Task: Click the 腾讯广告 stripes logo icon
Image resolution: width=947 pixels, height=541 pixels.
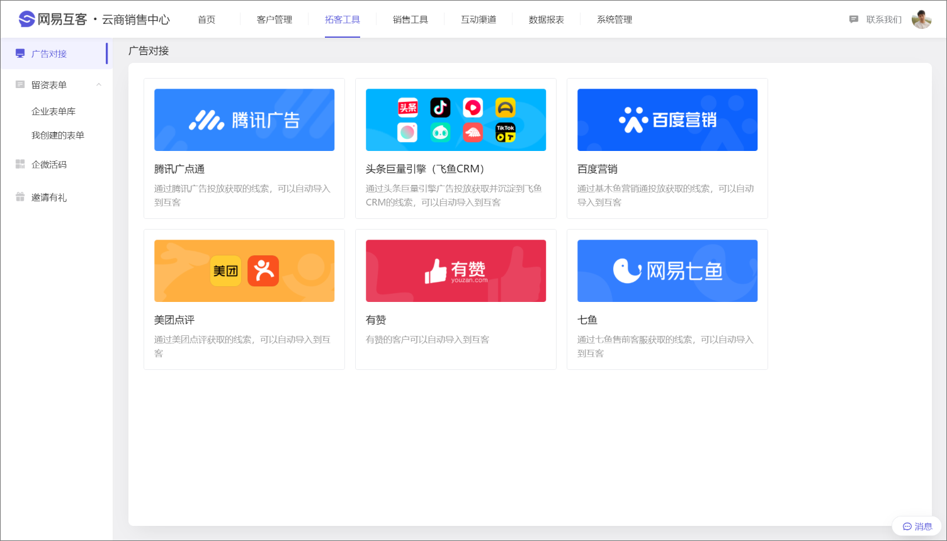Action: pos(207,120)
